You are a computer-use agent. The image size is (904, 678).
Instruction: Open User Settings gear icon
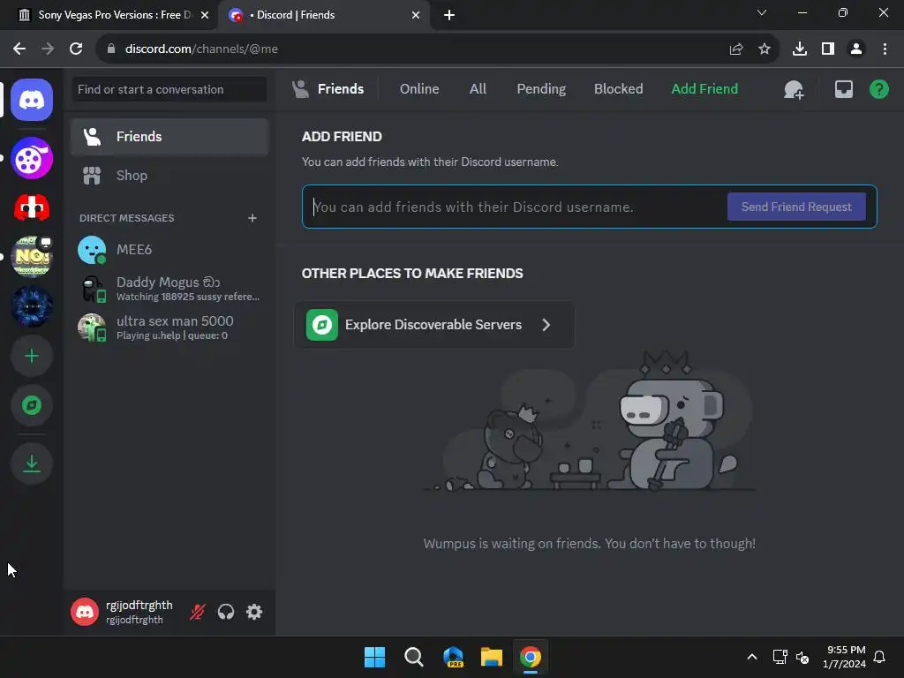click(x=254, y=612)
